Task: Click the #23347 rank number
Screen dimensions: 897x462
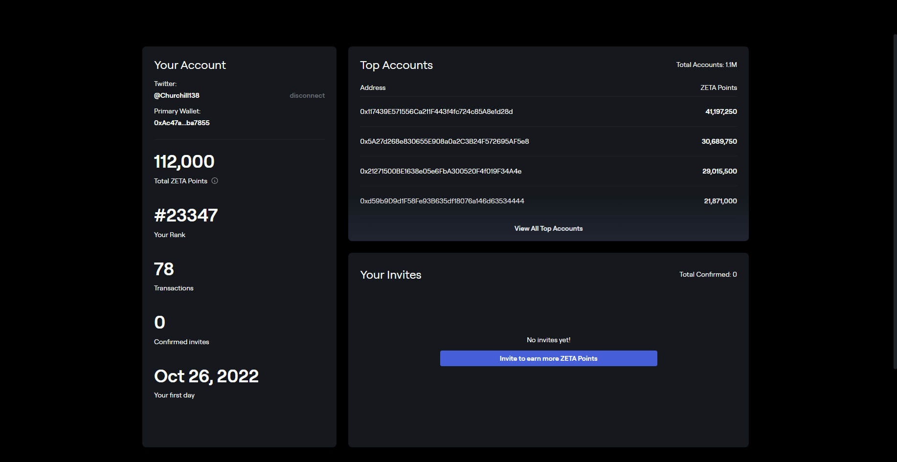Action: pos(186,215)
